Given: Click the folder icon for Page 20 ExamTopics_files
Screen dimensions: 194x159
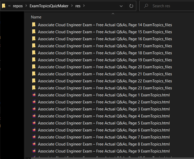Looking at the screenshot, I should (x=34, y=67).
